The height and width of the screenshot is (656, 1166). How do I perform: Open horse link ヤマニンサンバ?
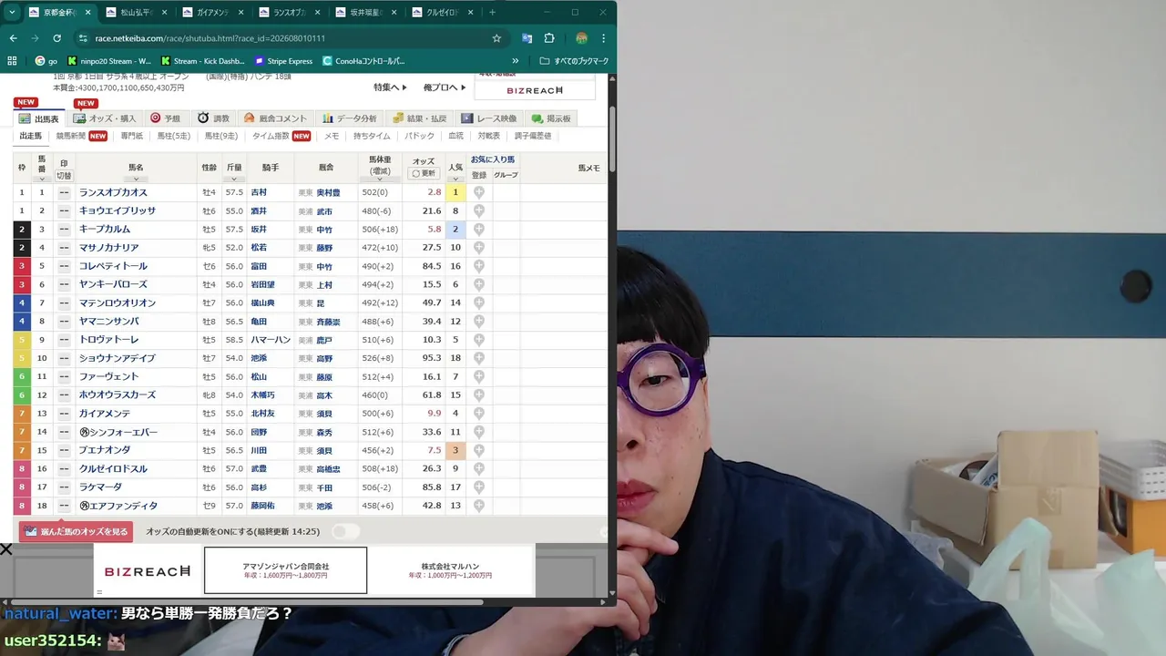[109, 322]
